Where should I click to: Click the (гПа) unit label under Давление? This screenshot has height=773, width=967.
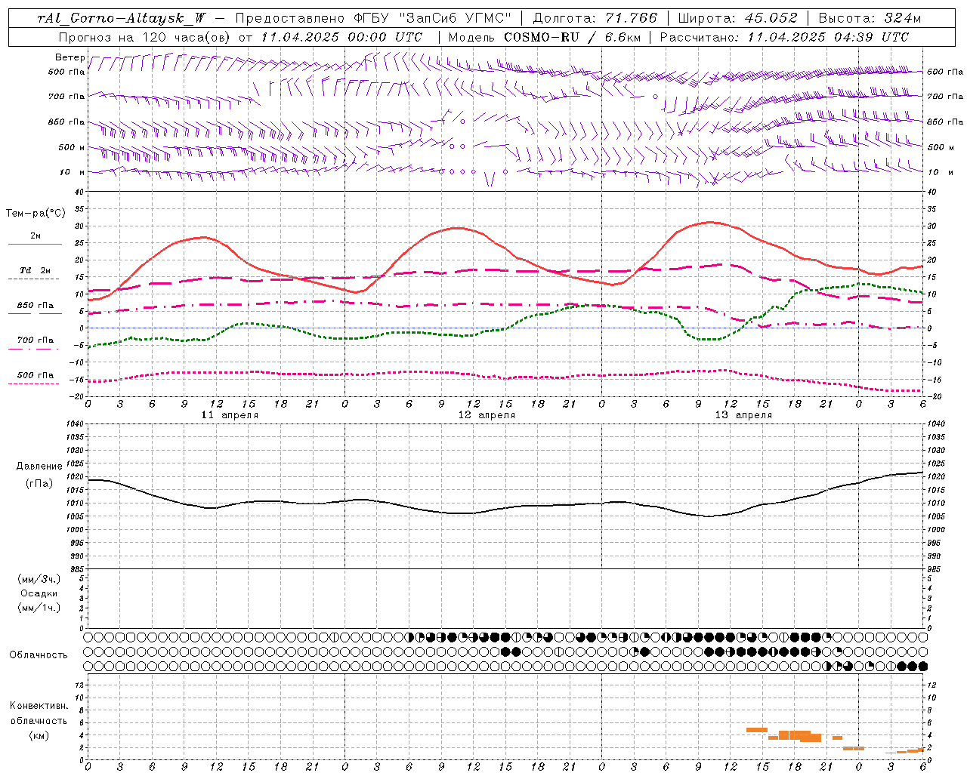39,483
